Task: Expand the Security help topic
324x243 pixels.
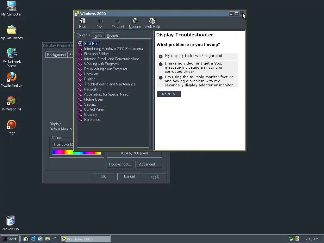Action: click(x=90, y=104)
